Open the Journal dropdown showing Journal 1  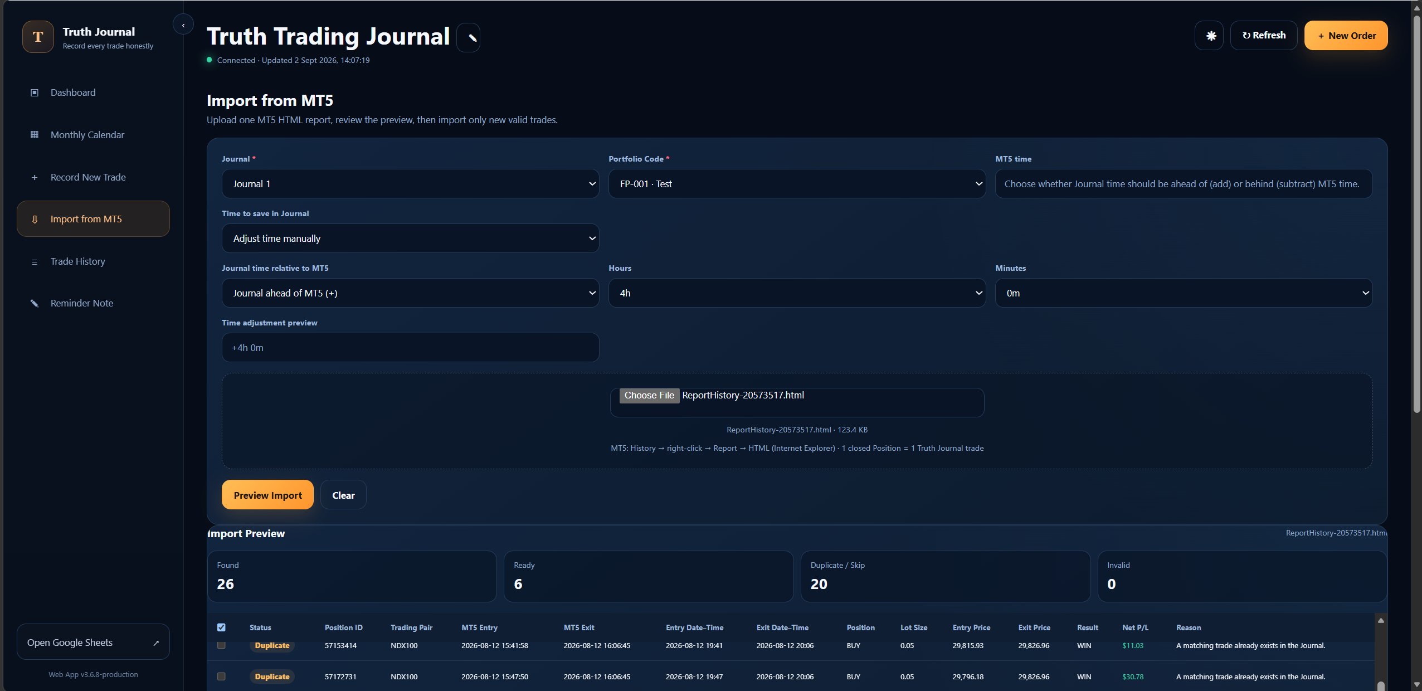pyautogui.click(x=410, y=184)
